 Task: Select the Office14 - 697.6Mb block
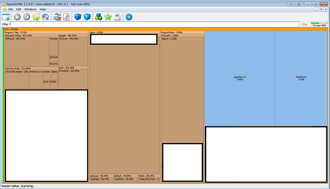[x=27, y=52]
